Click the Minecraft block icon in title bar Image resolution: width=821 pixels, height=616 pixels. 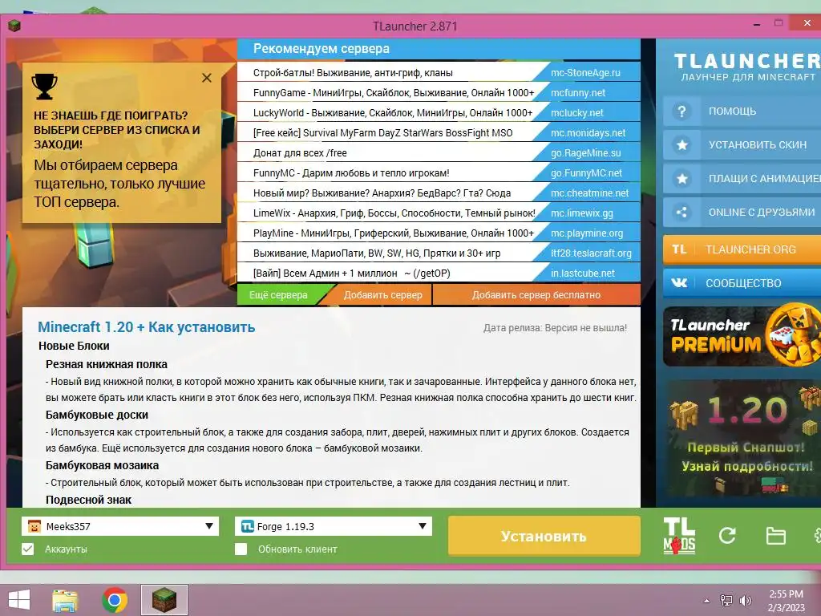(14, 26)
